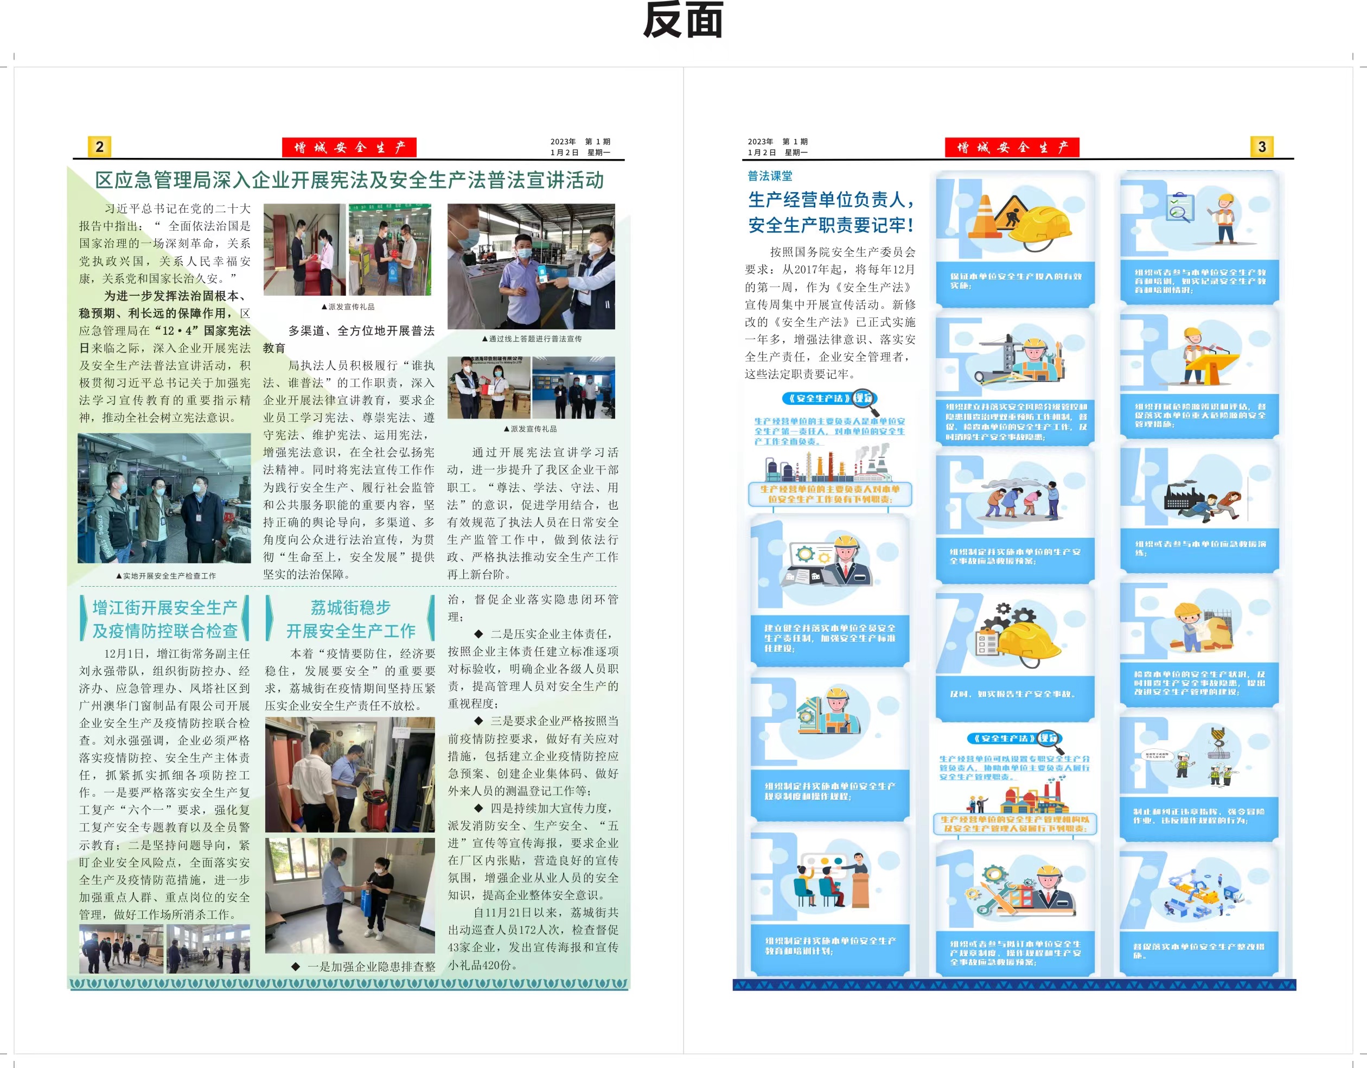Click the 普法课堂 section label
Viewport: 1367px width, 1068px height.
click(770, 176)
